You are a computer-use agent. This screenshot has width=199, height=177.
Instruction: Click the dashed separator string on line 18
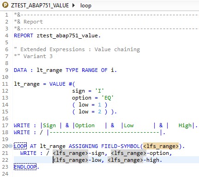click(x=105, y=132)
